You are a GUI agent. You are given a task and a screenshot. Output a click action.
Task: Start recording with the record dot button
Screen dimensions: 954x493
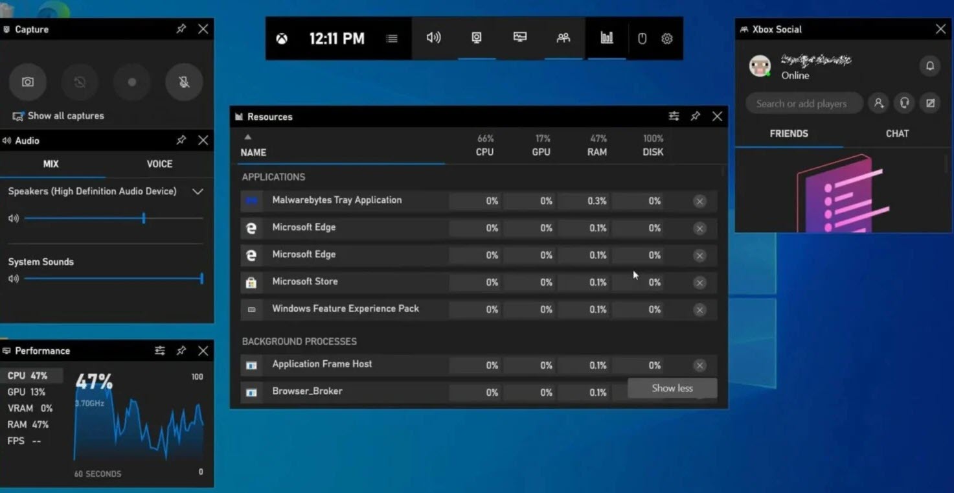(132, 82)
